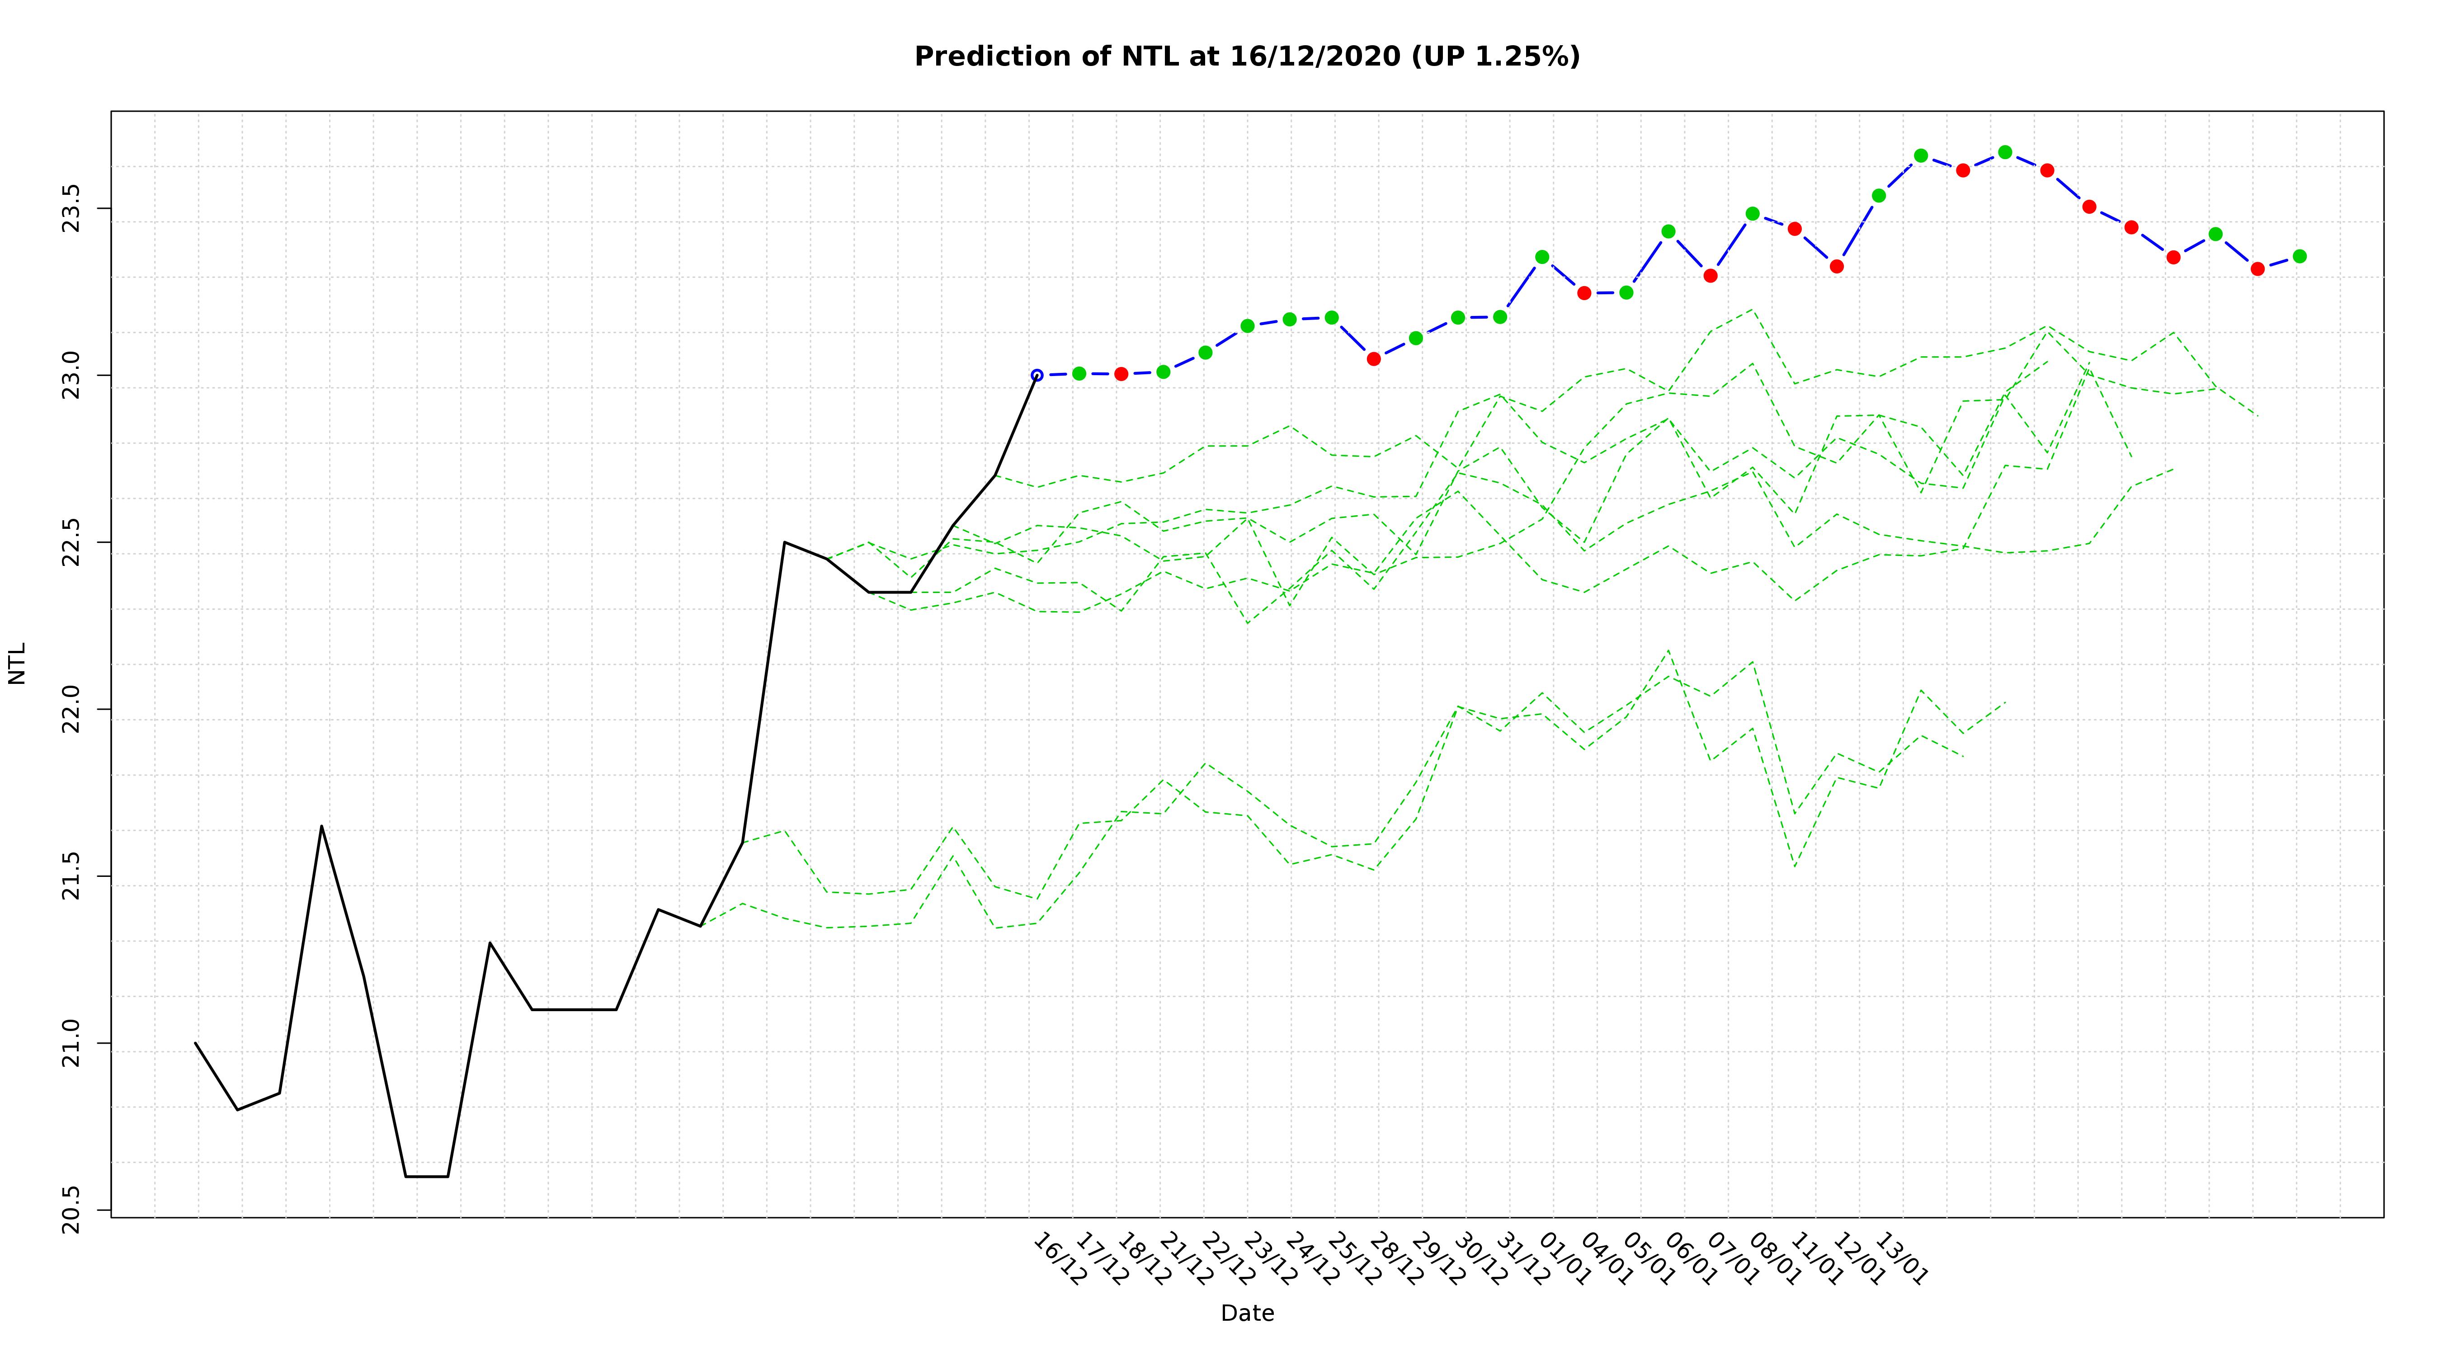The width and height of the screenshot is (2441, 1356).
Task: Click the '16/12' date tick label
Action: click(x=1060, y=1259)
